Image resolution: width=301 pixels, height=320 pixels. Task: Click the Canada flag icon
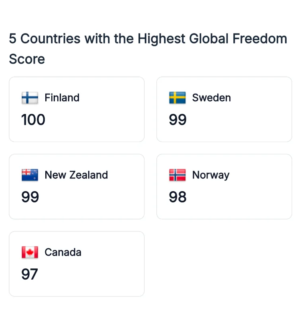[x=30, y=252]
